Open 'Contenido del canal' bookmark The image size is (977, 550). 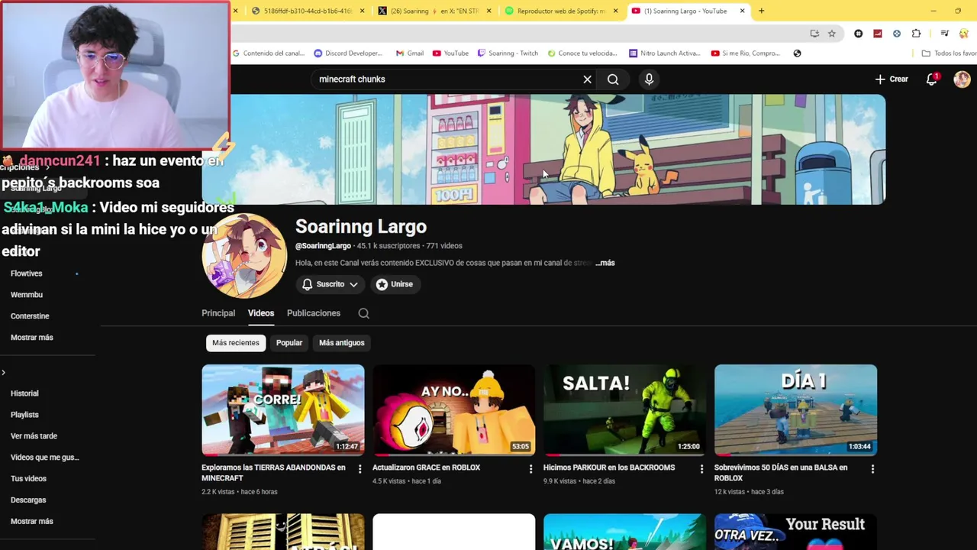click(x=269, y=53)
